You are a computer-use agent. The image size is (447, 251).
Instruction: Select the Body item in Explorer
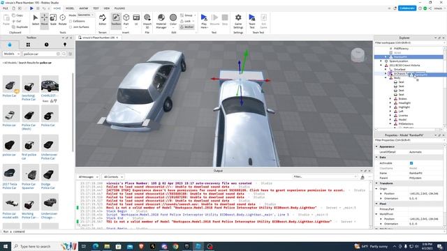click(397, 78)
